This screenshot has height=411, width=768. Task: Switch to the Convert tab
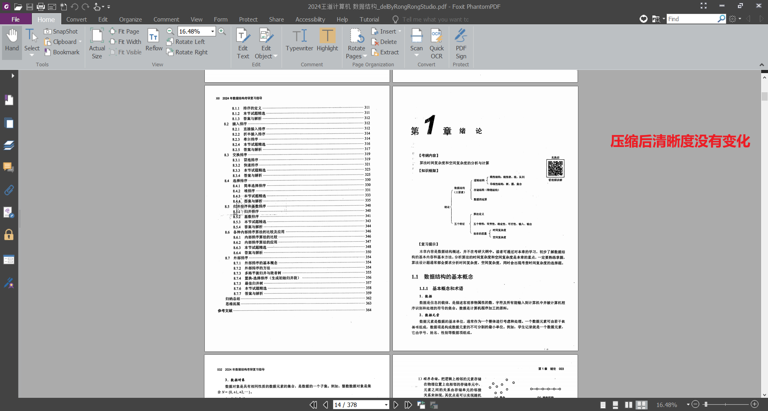pos(76,19)
